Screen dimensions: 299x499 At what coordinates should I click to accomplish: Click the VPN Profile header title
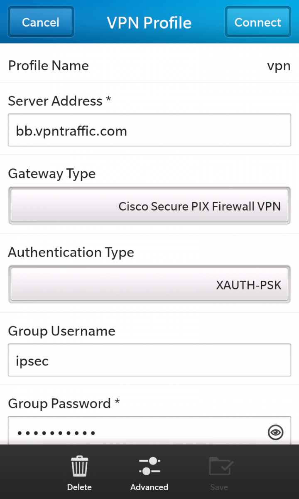point(149,22)
